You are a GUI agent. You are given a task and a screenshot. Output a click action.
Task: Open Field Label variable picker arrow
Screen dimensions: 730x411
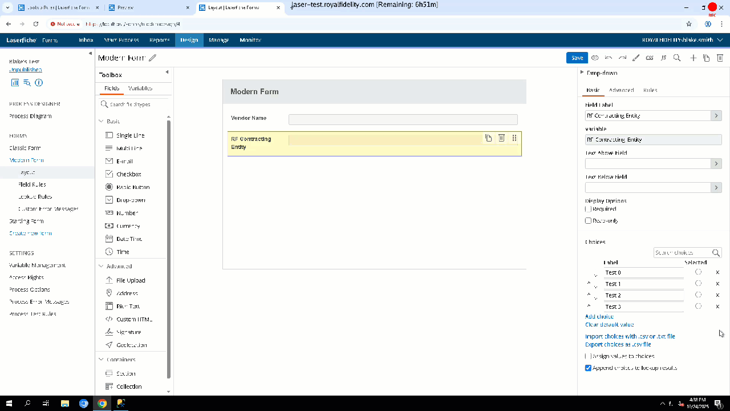point(716,115)
